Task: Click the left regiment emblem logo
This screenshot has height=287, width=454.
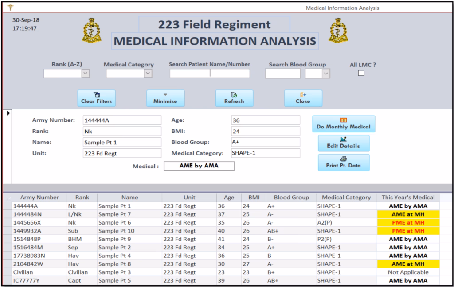Action: [x=92, y=31]
